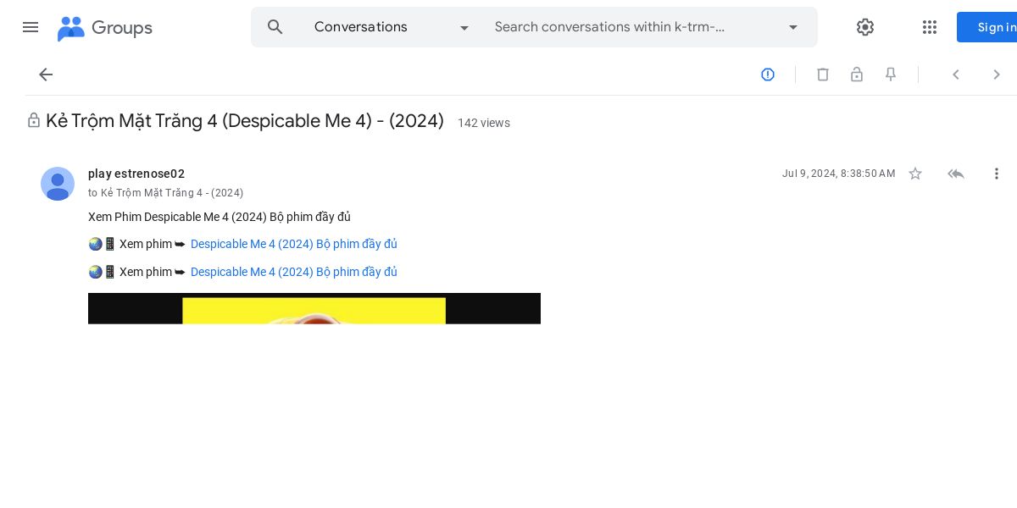
Task: Click the conversation title Kẻ Trộm Mặt Trăng 4
Action: [245, 120]
